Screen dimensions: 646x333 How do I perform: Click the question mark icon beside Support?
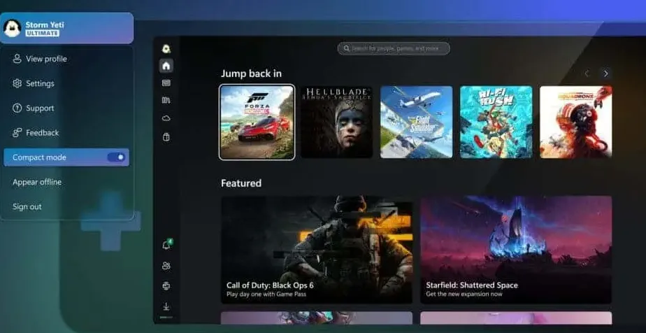point(17,108)
